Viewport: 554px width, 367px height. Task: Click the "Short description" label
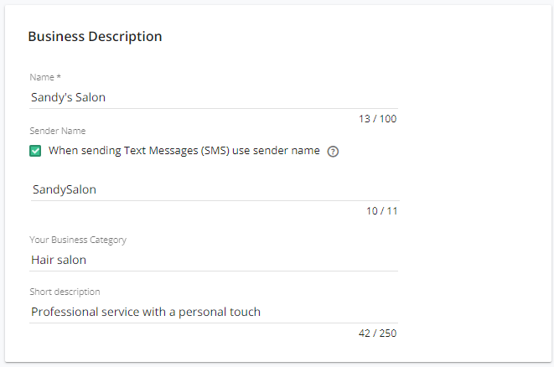tap(65, 292)
